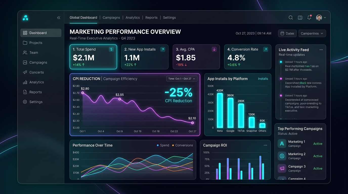Image resolution: width=348 pixels, height=194 pixels.
Task: Click the arrow icon on Conversion Rate card
Action: (x=266, y=49)
